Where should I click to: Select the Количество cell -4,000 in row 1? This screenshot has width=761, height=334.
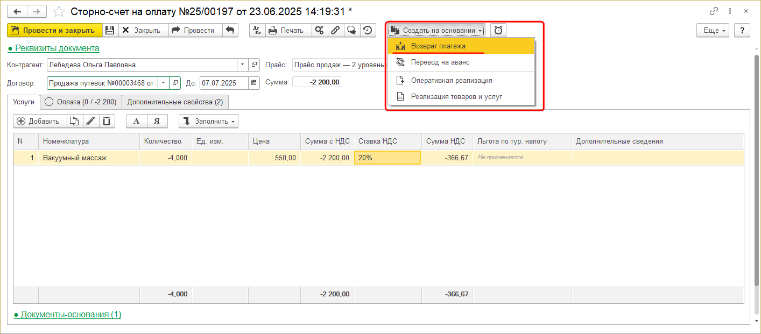point(166,158)
